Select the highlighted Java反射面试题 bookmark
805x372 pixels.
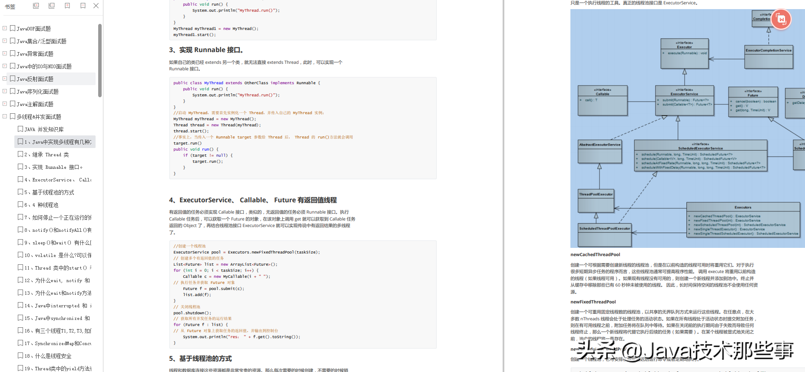(35, 79)
